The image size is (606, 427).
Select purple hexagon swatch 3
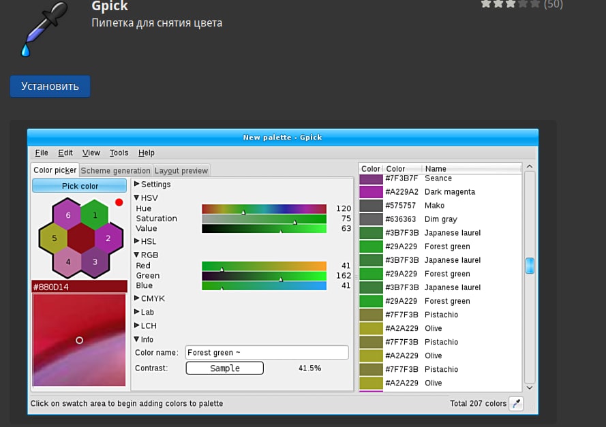point(95,262)
